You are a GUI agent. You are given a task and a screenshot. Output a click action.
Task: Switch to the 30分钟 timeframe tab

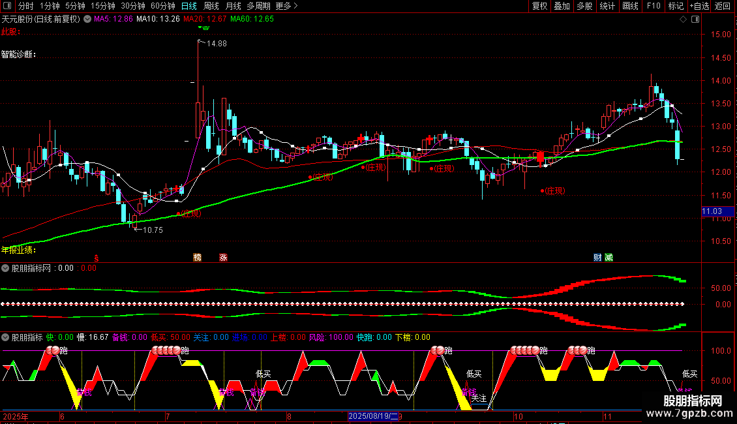[133, 6]
